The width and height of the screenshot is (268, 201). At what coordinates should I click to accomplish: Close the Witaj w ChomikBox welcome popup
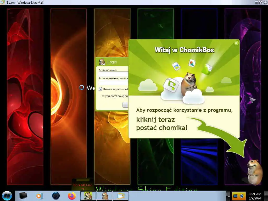236,43
